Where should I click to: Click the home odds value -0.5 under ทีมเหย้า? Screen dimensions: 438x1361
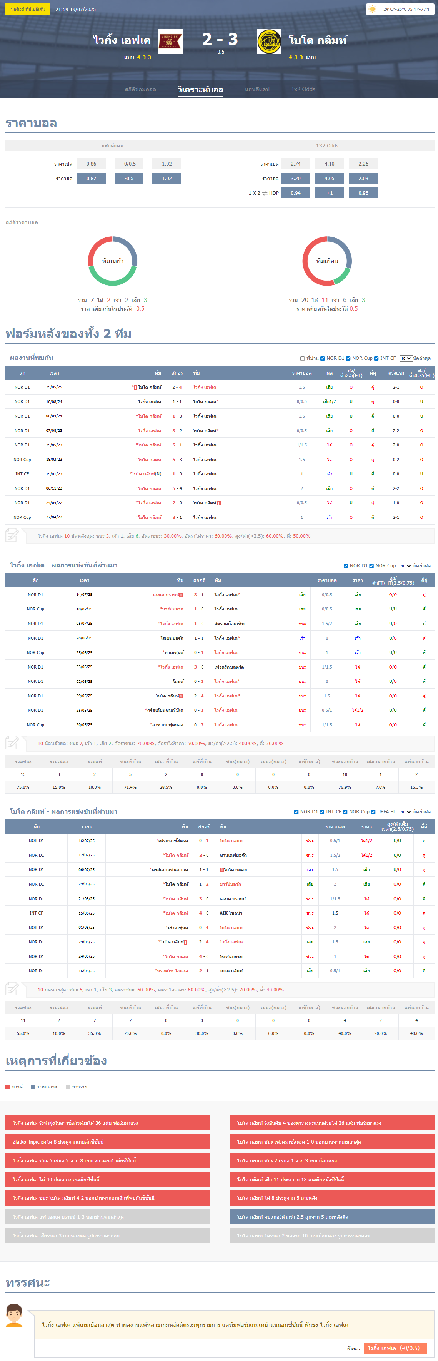tap(139, 309)
